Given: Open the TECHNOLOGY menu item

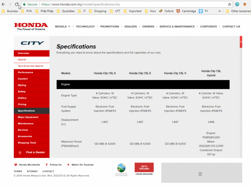Looking at the screenshot, I should (85, 26).
